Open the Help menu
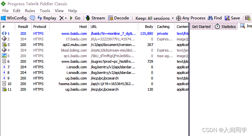Image resolution: width=252 pixels, height=136 pixels. tap(73, 11)
